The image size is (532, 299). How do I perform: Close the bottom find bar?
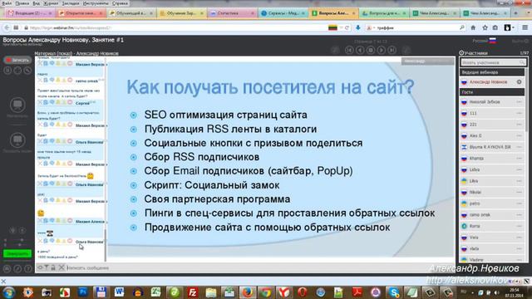tap(3, 281)
